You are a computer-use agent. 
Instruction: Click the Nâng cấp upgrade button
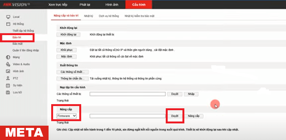(194, 116)
